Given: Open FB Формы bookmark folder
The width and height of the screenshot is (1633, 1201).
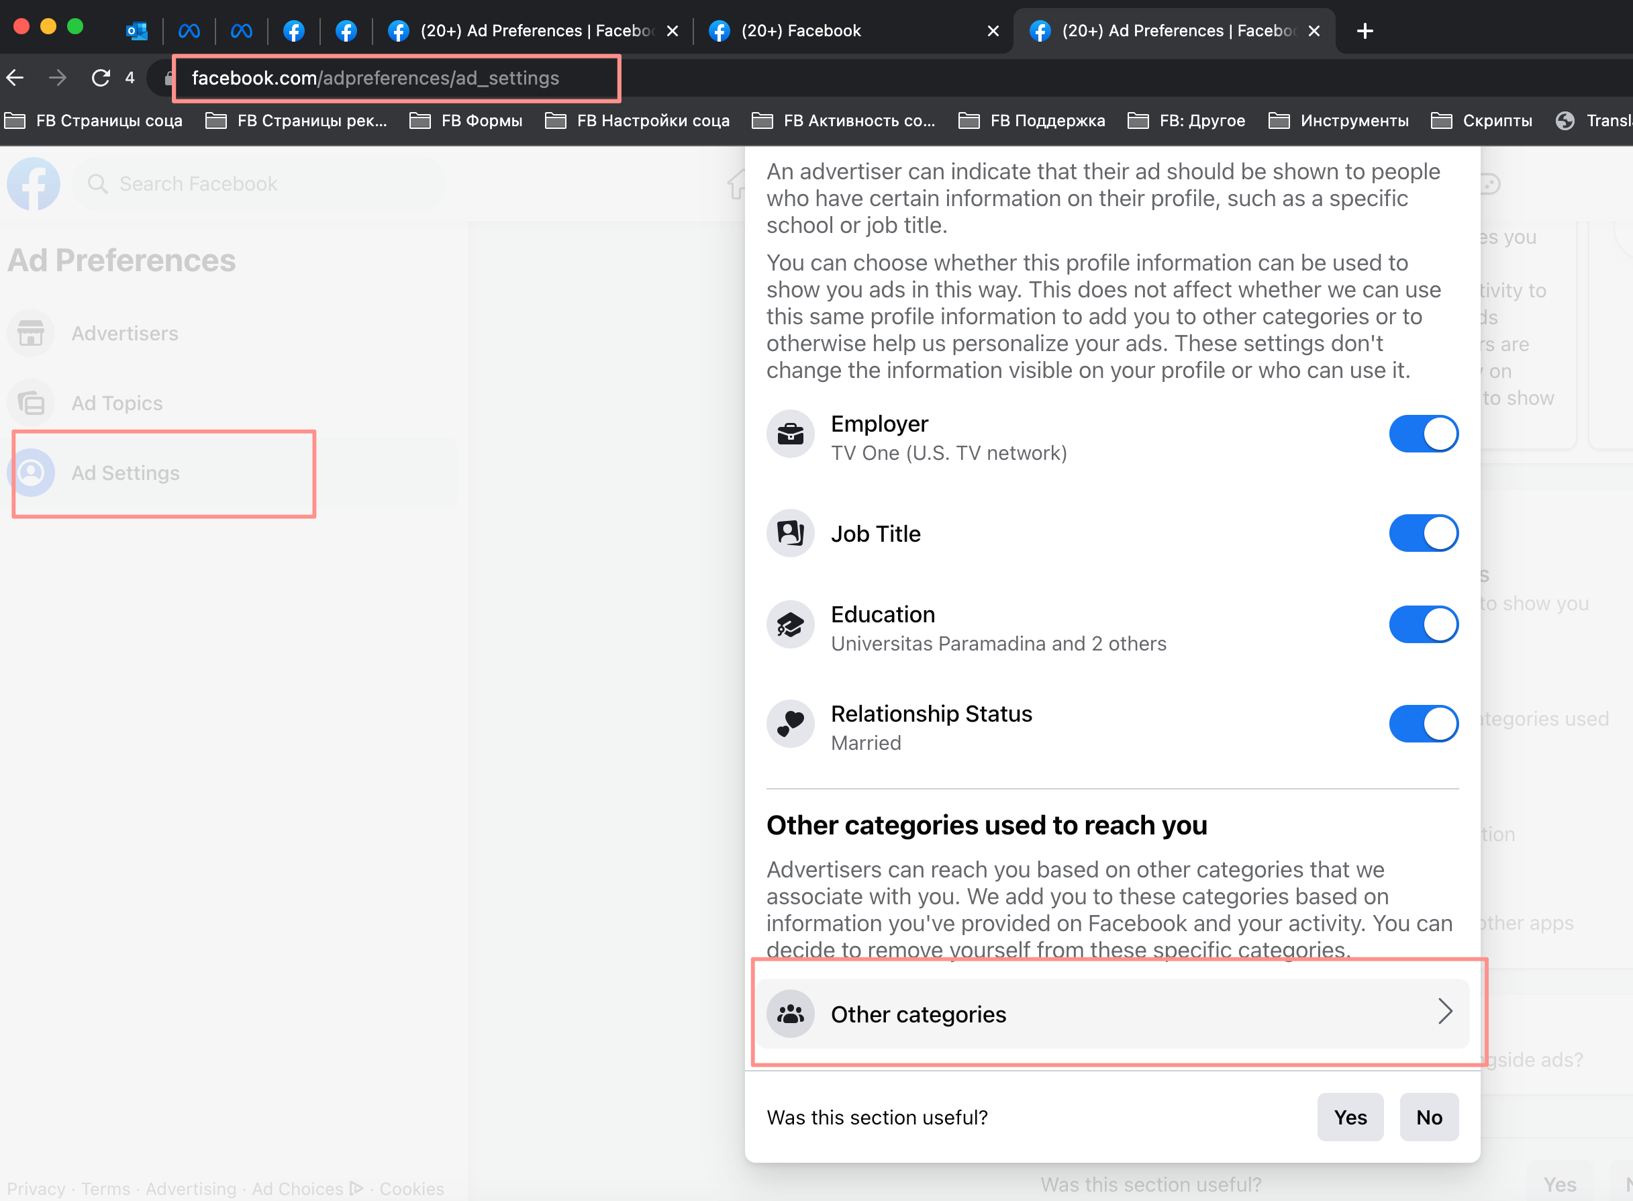Looking at the screenshot, I should (x=466, y=121).
